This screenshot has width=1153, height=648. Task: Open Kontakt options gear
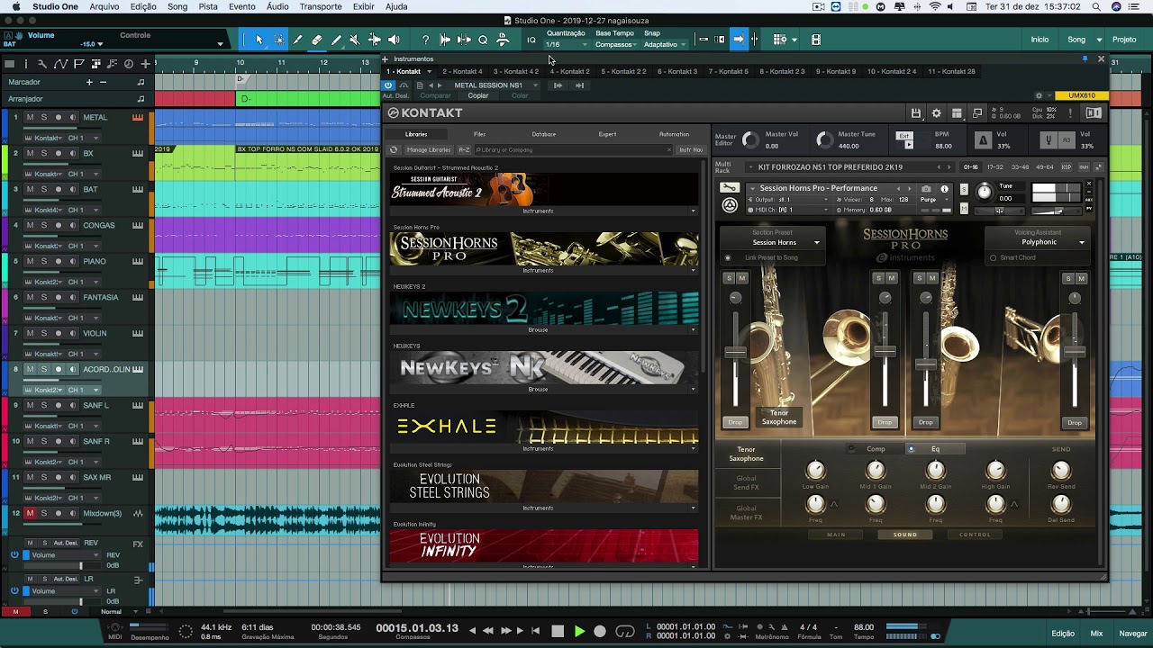[937, 113]
